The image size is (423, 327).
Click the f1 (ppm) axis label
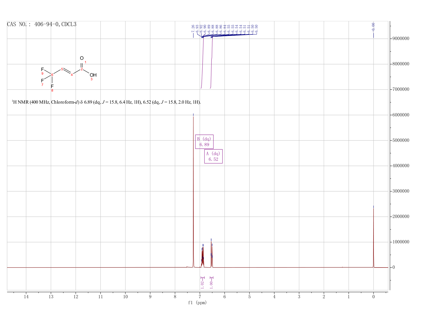[x=197, y=303]
